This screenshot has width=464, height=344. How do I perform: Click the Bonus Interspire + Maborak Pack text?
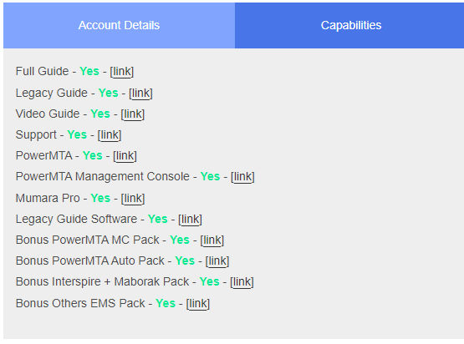pyautogui.click(x=102, y=281)
